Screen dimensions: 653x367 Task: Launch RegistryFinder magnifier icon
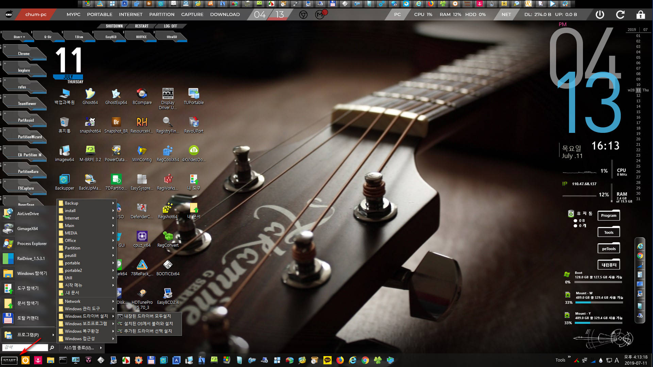tap(168, 125)
